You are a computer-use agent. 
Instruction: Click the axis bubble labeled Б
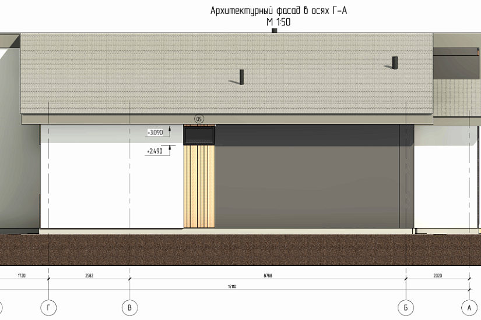[x=405, y=307]
